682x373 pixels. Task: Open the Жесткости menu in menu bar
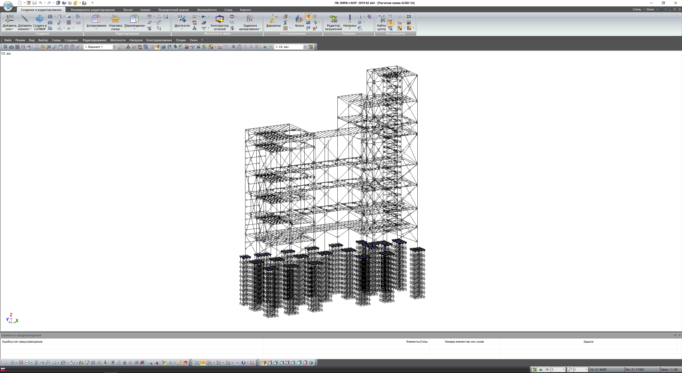[118, 40]
